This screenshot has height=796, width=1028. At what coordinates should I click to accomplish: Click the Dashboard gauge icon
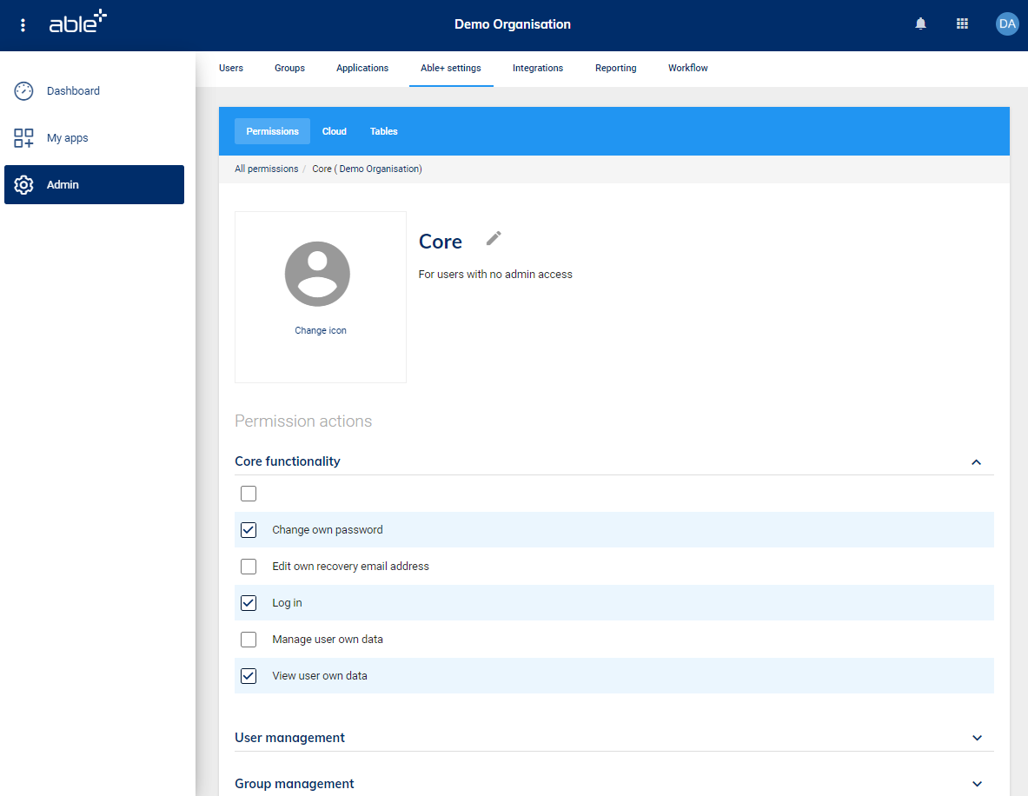24,91
